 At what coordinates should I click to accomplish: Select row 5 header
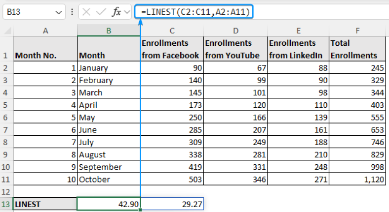(6, 105)
